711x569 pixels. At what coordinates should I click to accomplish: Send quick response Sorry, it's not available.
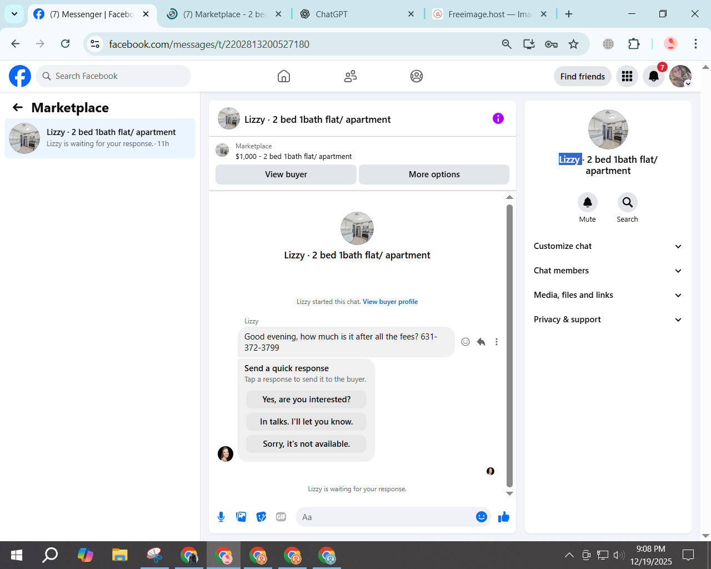click(306, 444)
